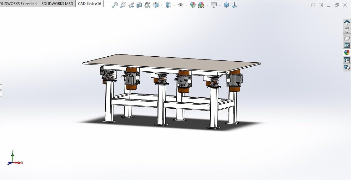
Task: Open the SOLIDWORKS Forum chat bubbles icon
Action: (x=347, y=68)
